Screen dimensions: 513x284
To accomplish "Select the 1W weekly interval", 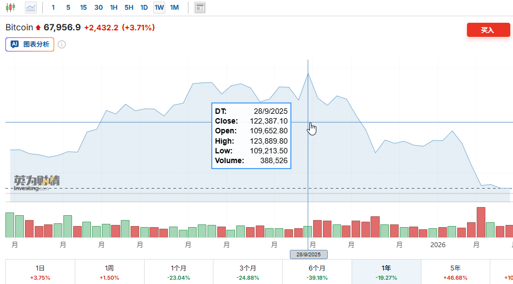I will coord(159,7).
